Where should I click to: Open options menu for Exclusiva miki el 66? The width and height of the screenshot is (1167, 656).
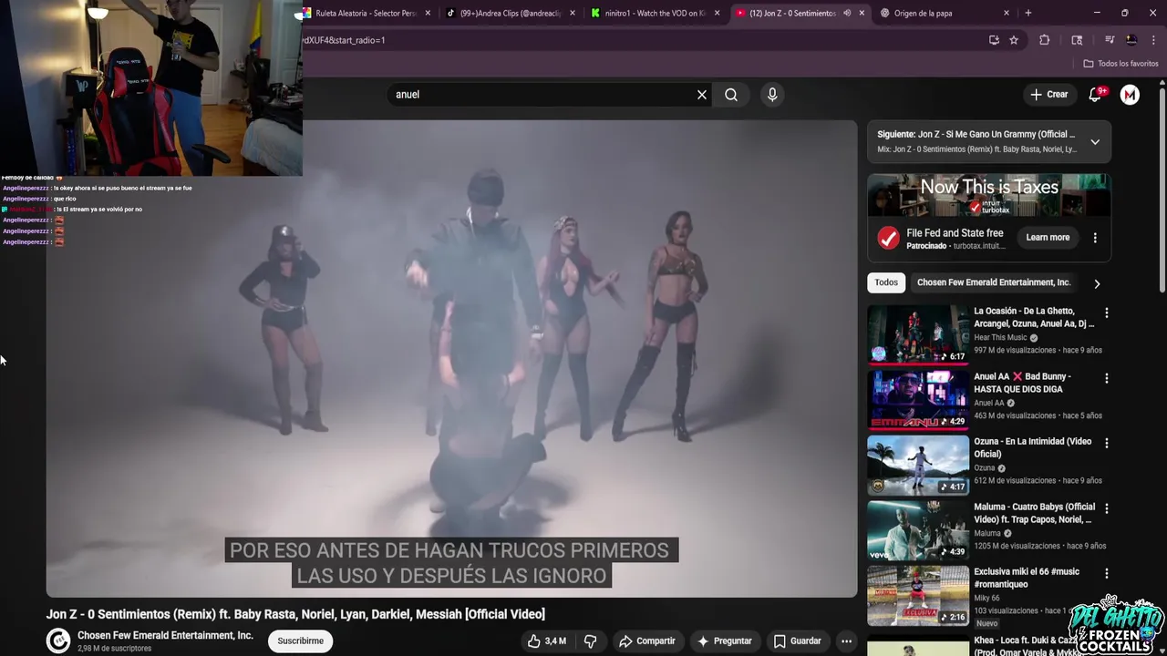pos(1107,573)
